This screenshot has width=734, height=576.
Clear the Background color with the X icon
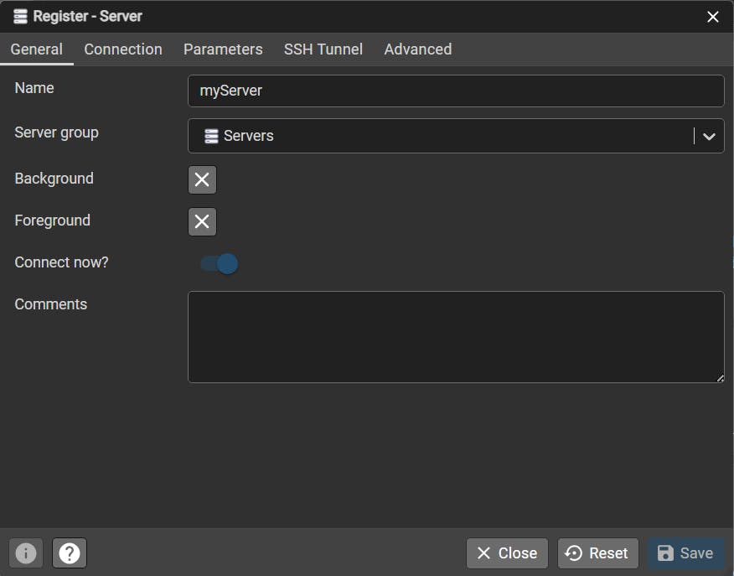click(202, 179)
